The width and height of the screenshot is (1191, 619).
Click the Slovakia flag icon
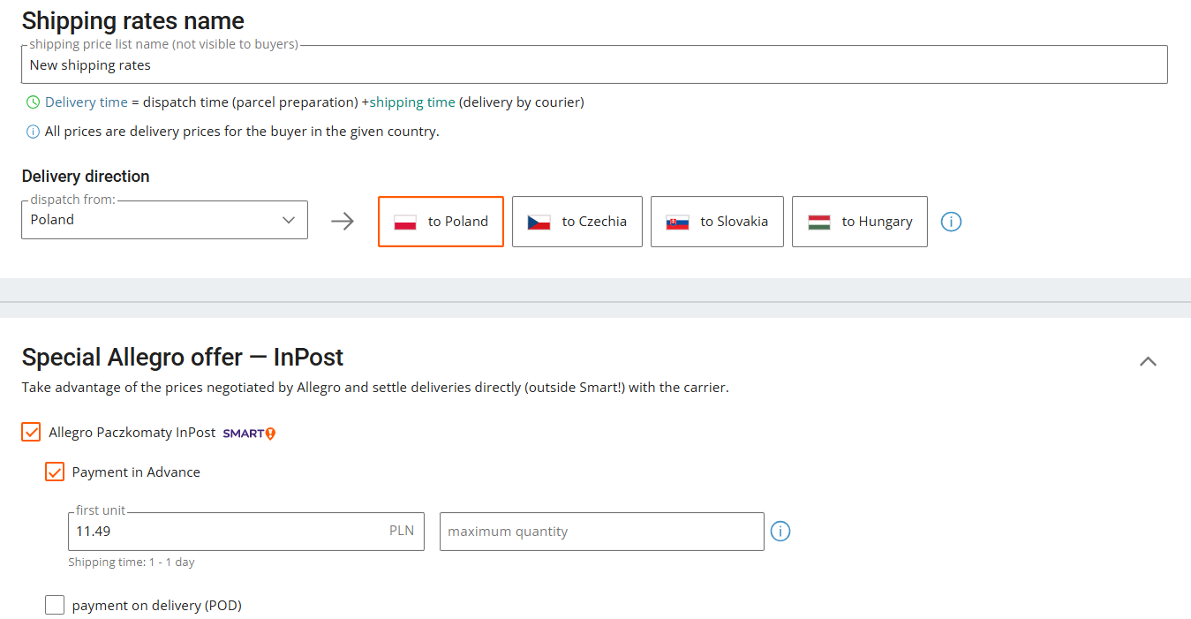click(x=677, y=222)
